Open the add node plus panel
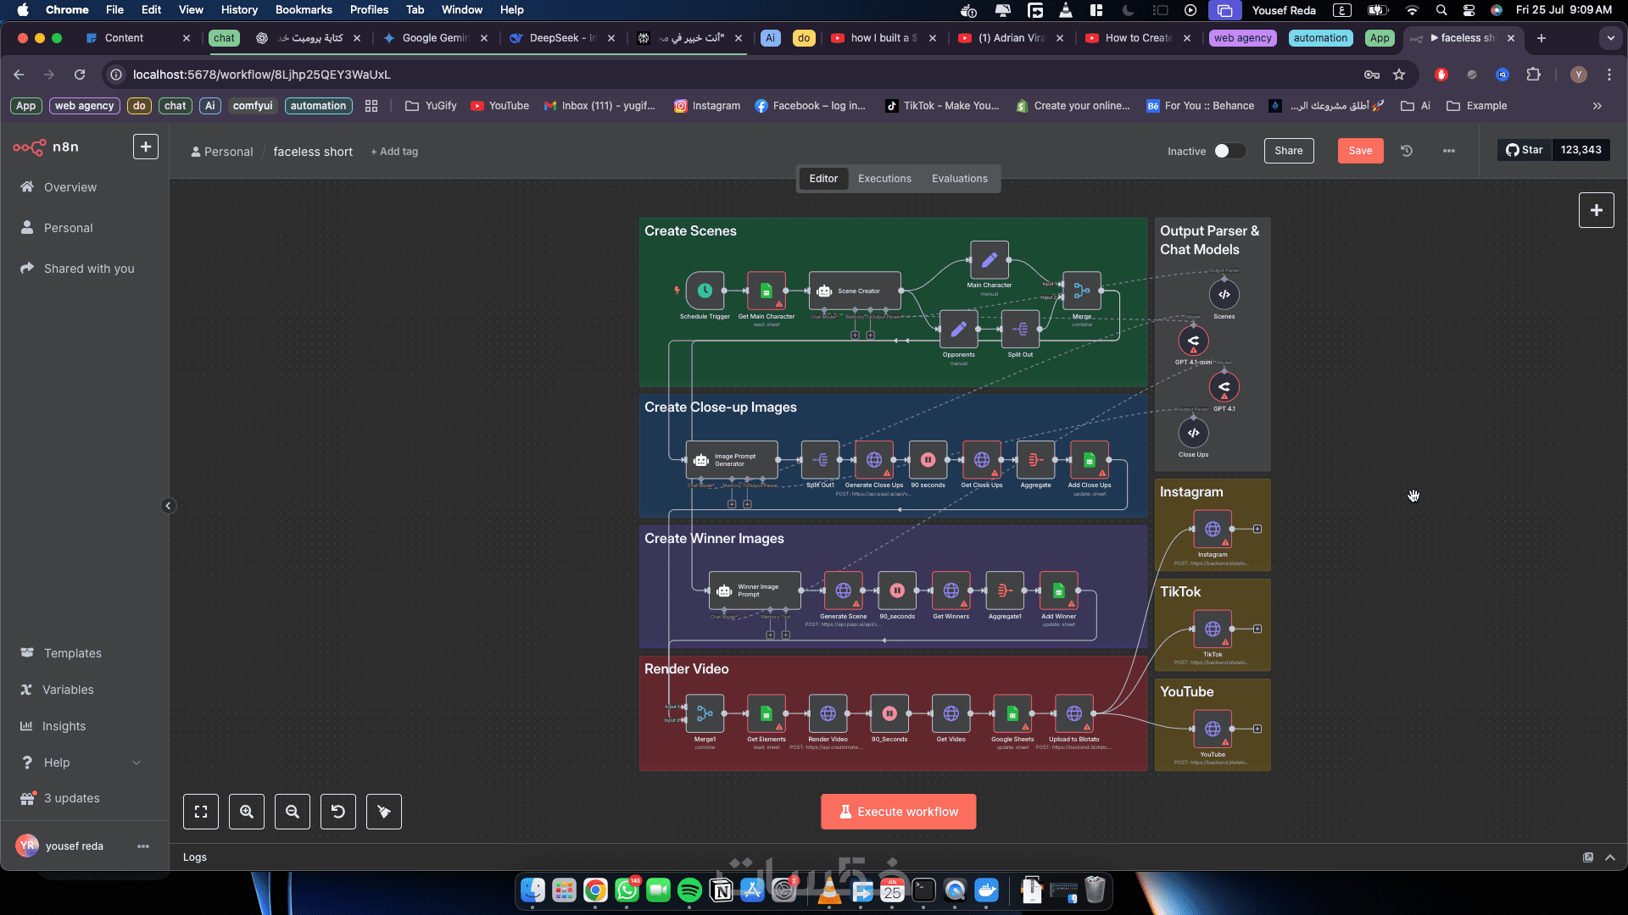The image size is (1628, 915). click(1596, 210)
